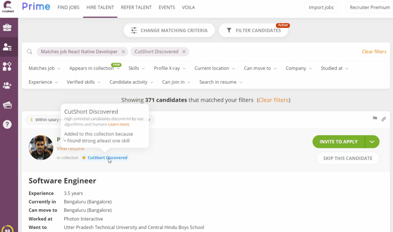Click the funnel icon in Filter Candidates
Screen dimensions: 393x232
(229, 30)
